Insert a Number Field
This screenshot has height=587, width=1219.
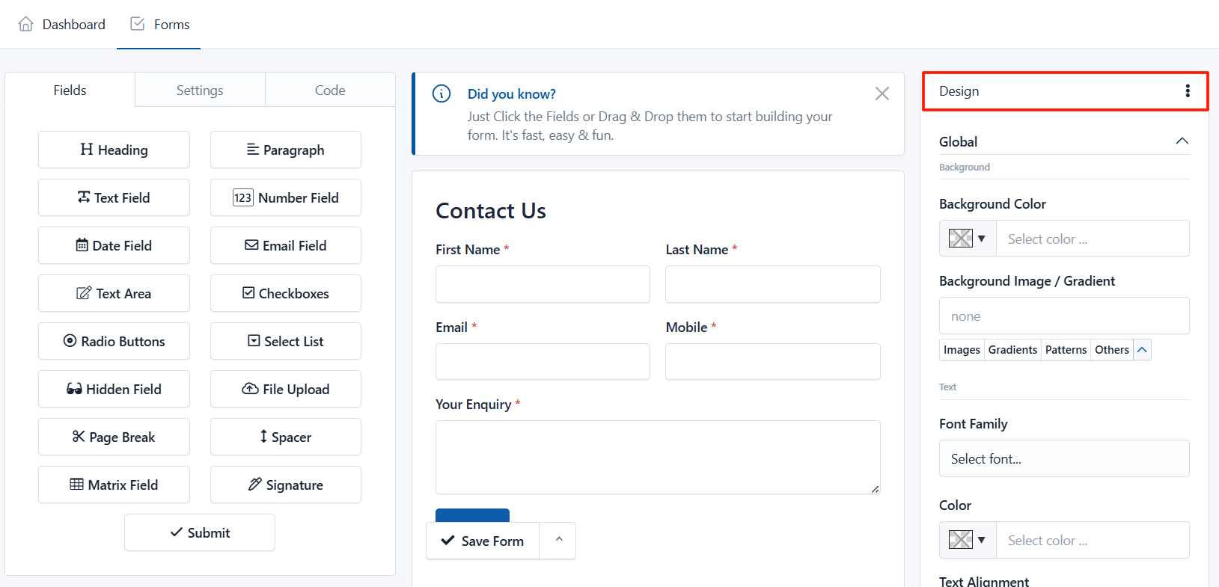(286, 197)
